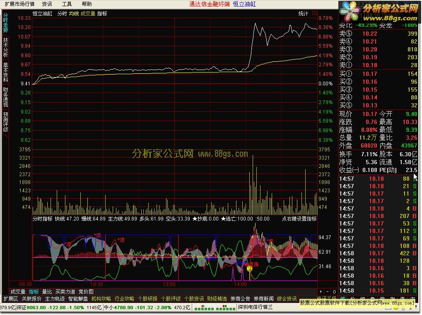The width and height of the screenshot is (422, 315).
Task: Click the 外盘 68020 value
Action: (369, 146)
